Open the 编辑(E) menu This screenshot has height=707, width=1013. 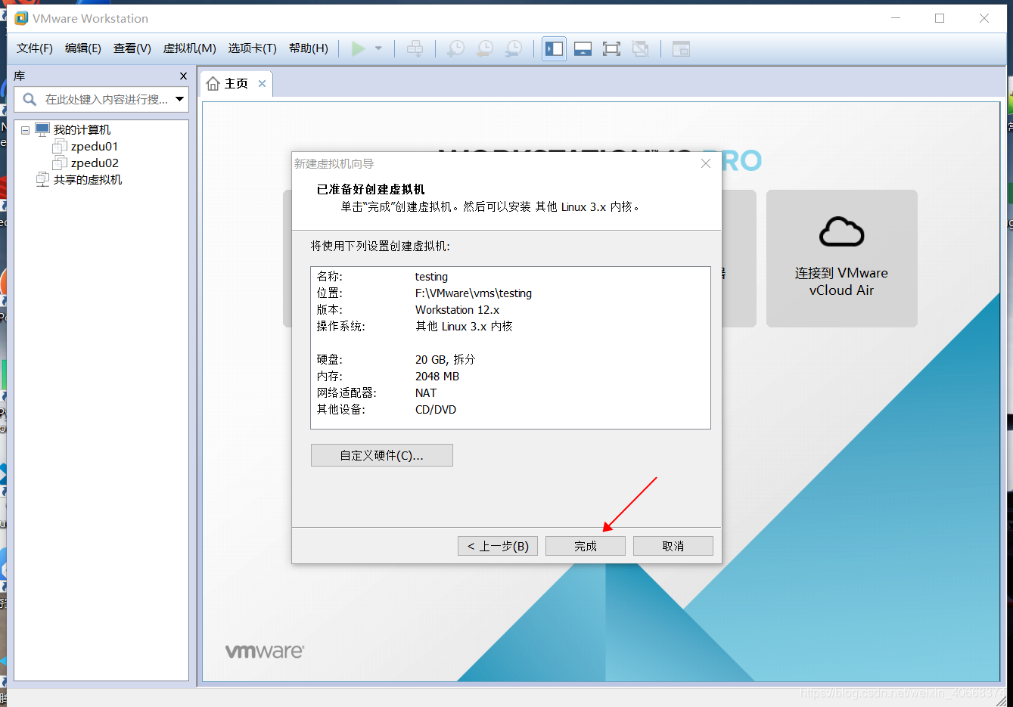tap(83, 48)
